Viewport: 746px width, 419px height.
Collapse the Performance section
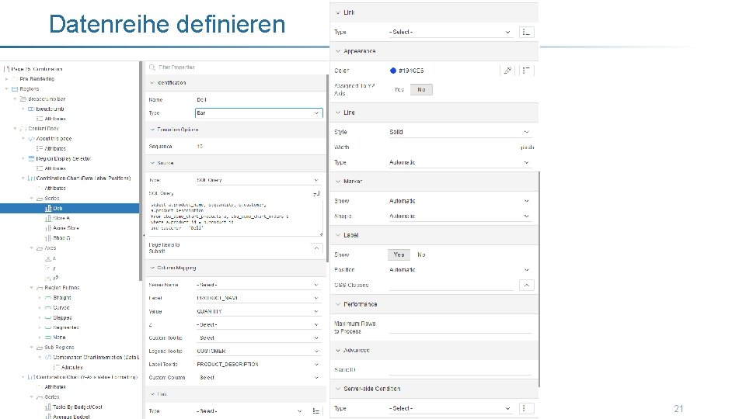338,304
